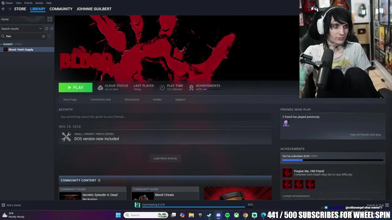Open Secrets: Episode 4 community guide

click(92, 193)
